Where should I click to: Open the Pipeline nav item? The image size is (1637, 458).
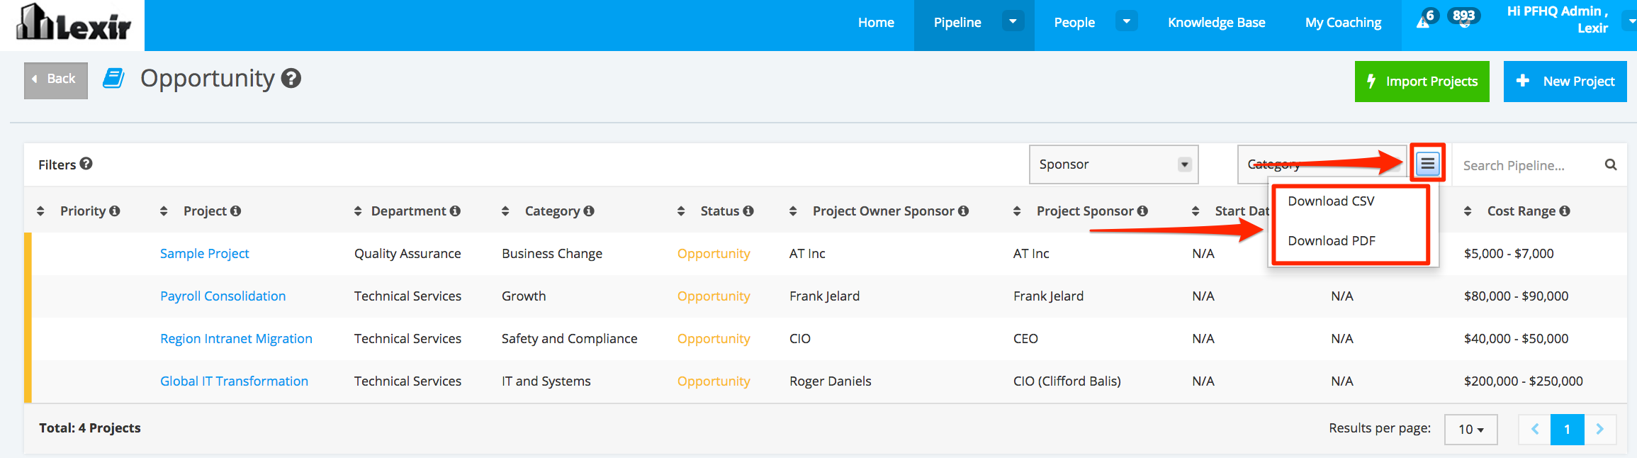point(957,23)
